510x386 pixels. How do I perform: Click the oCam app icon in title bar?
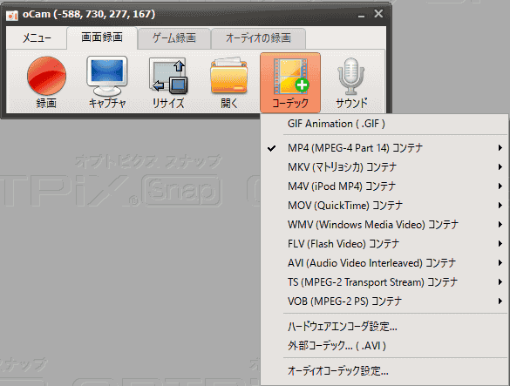[12, 15]
